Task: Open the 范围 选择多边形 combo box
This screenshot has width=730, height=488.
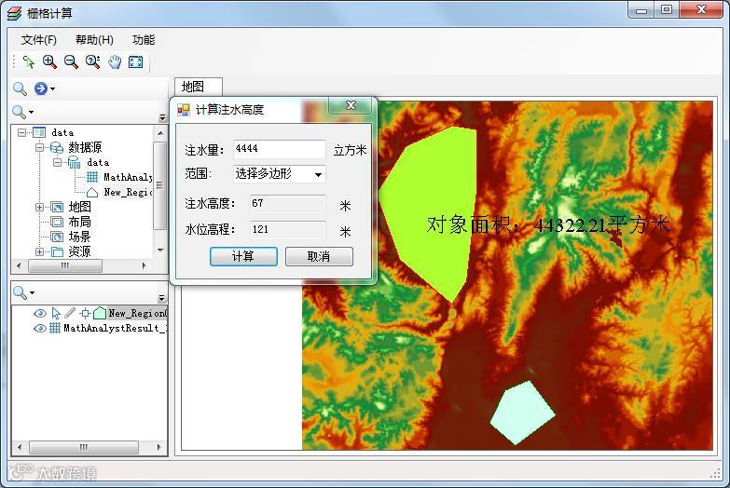Action: pos(280,174)
